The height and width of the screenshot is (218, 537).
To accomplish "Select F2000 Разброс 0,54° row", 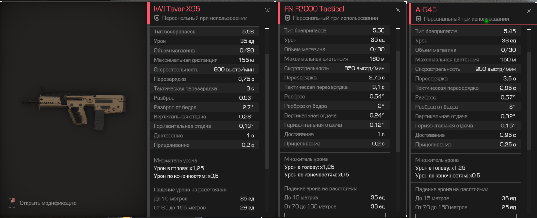I will tap(335, 97).
